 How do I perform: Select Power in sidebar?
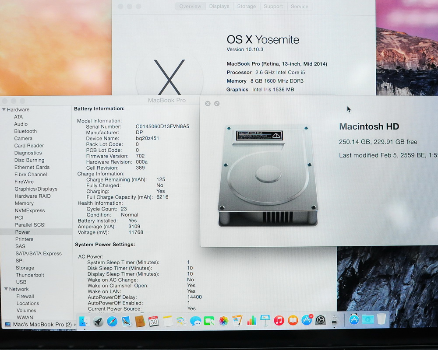point(23,232)
